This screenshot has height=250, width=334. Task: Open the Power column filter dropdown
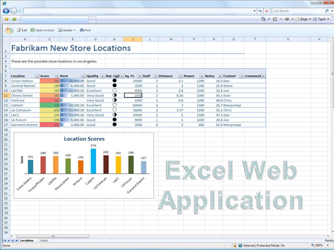coord(202,76)
